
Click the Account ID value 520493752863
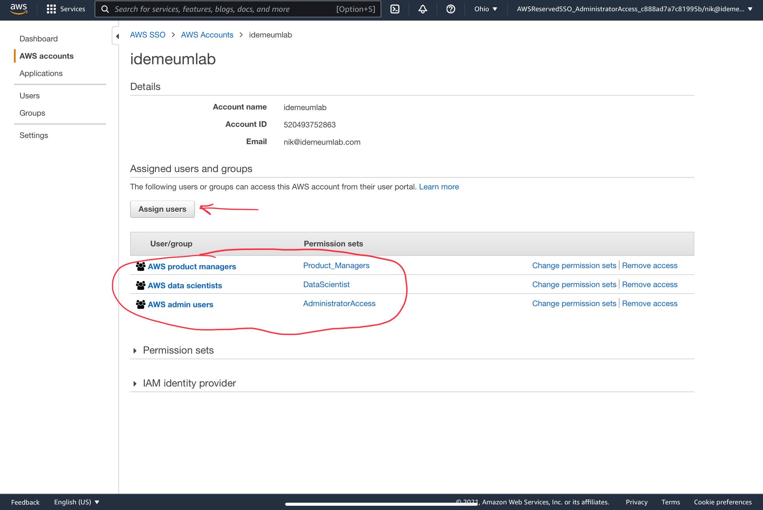click(309, 125)
